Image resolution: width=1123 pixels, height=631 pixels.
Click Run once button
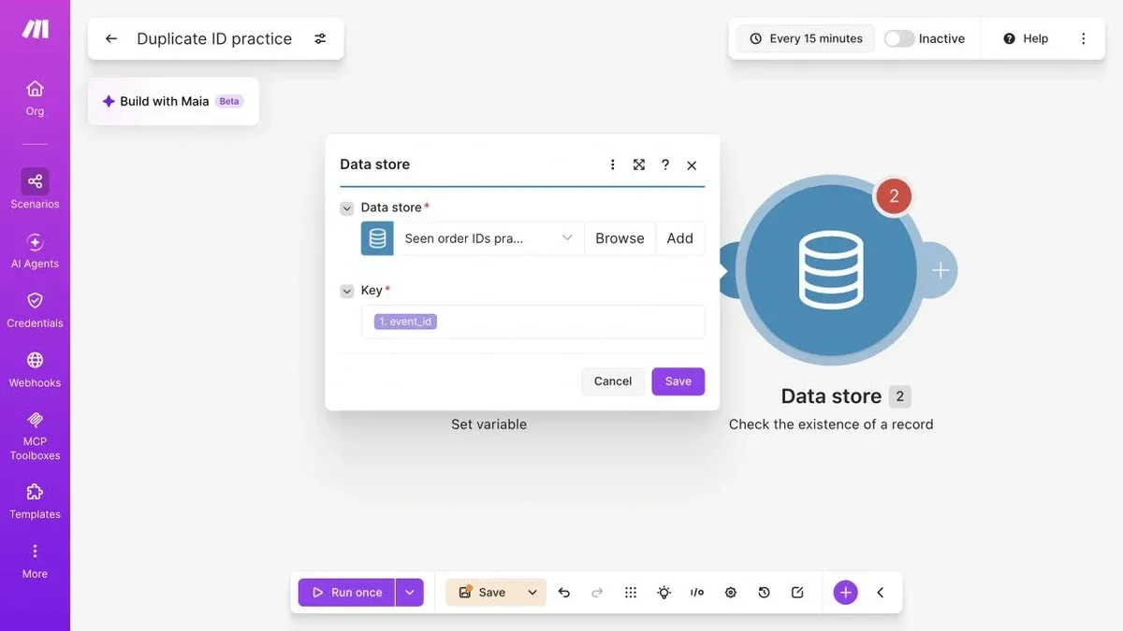pos(346,593)
